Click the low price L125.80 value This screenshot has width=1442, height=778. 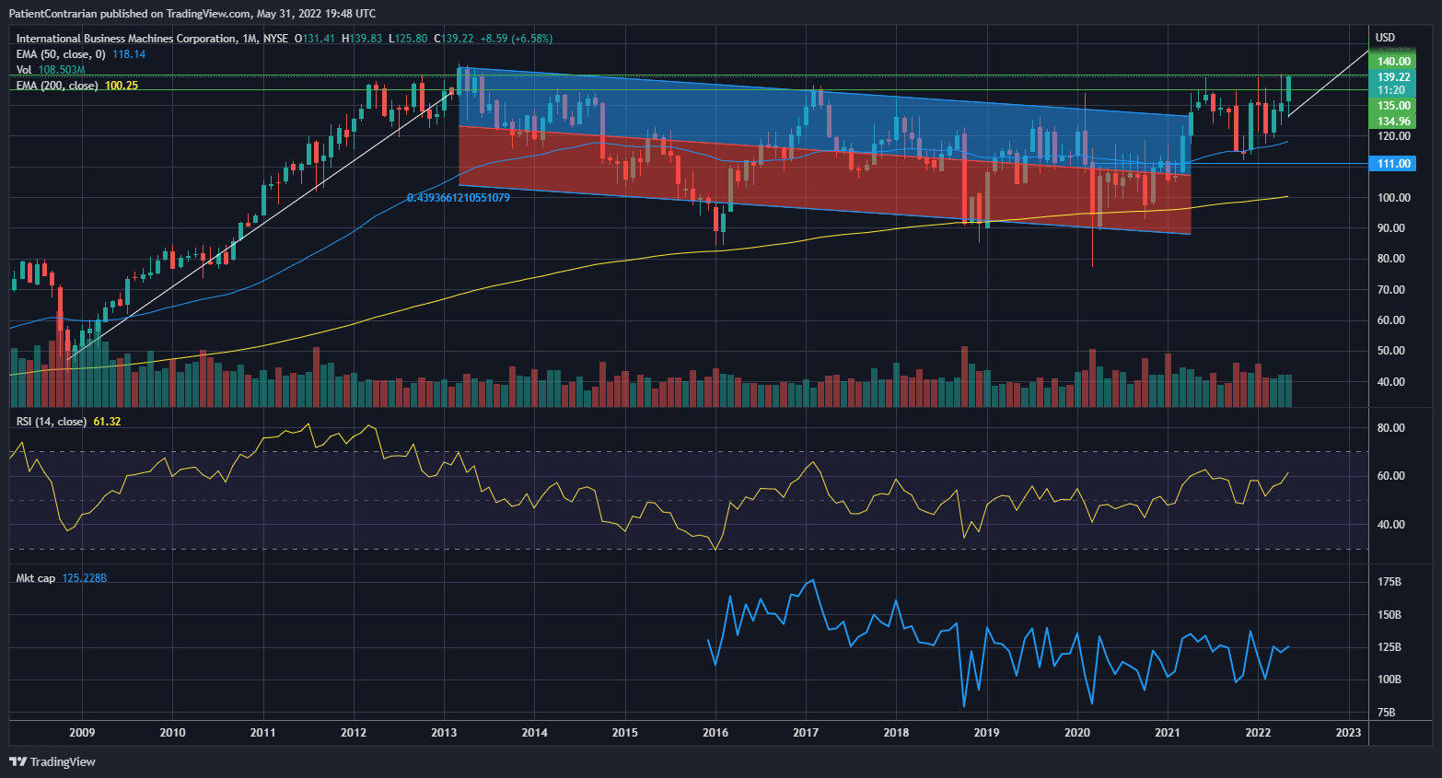coord(407,39)
